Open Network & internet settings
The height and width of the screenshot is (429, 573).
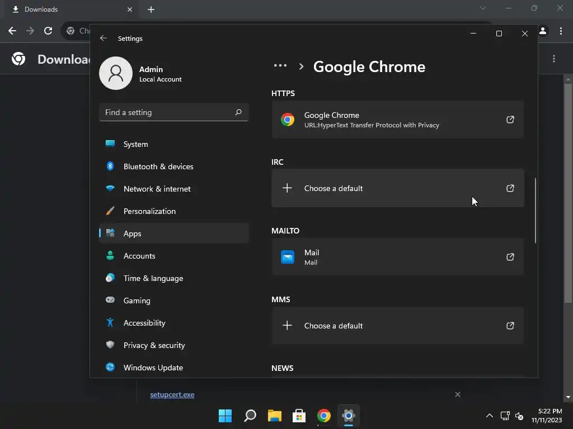[x=174, y=189]
